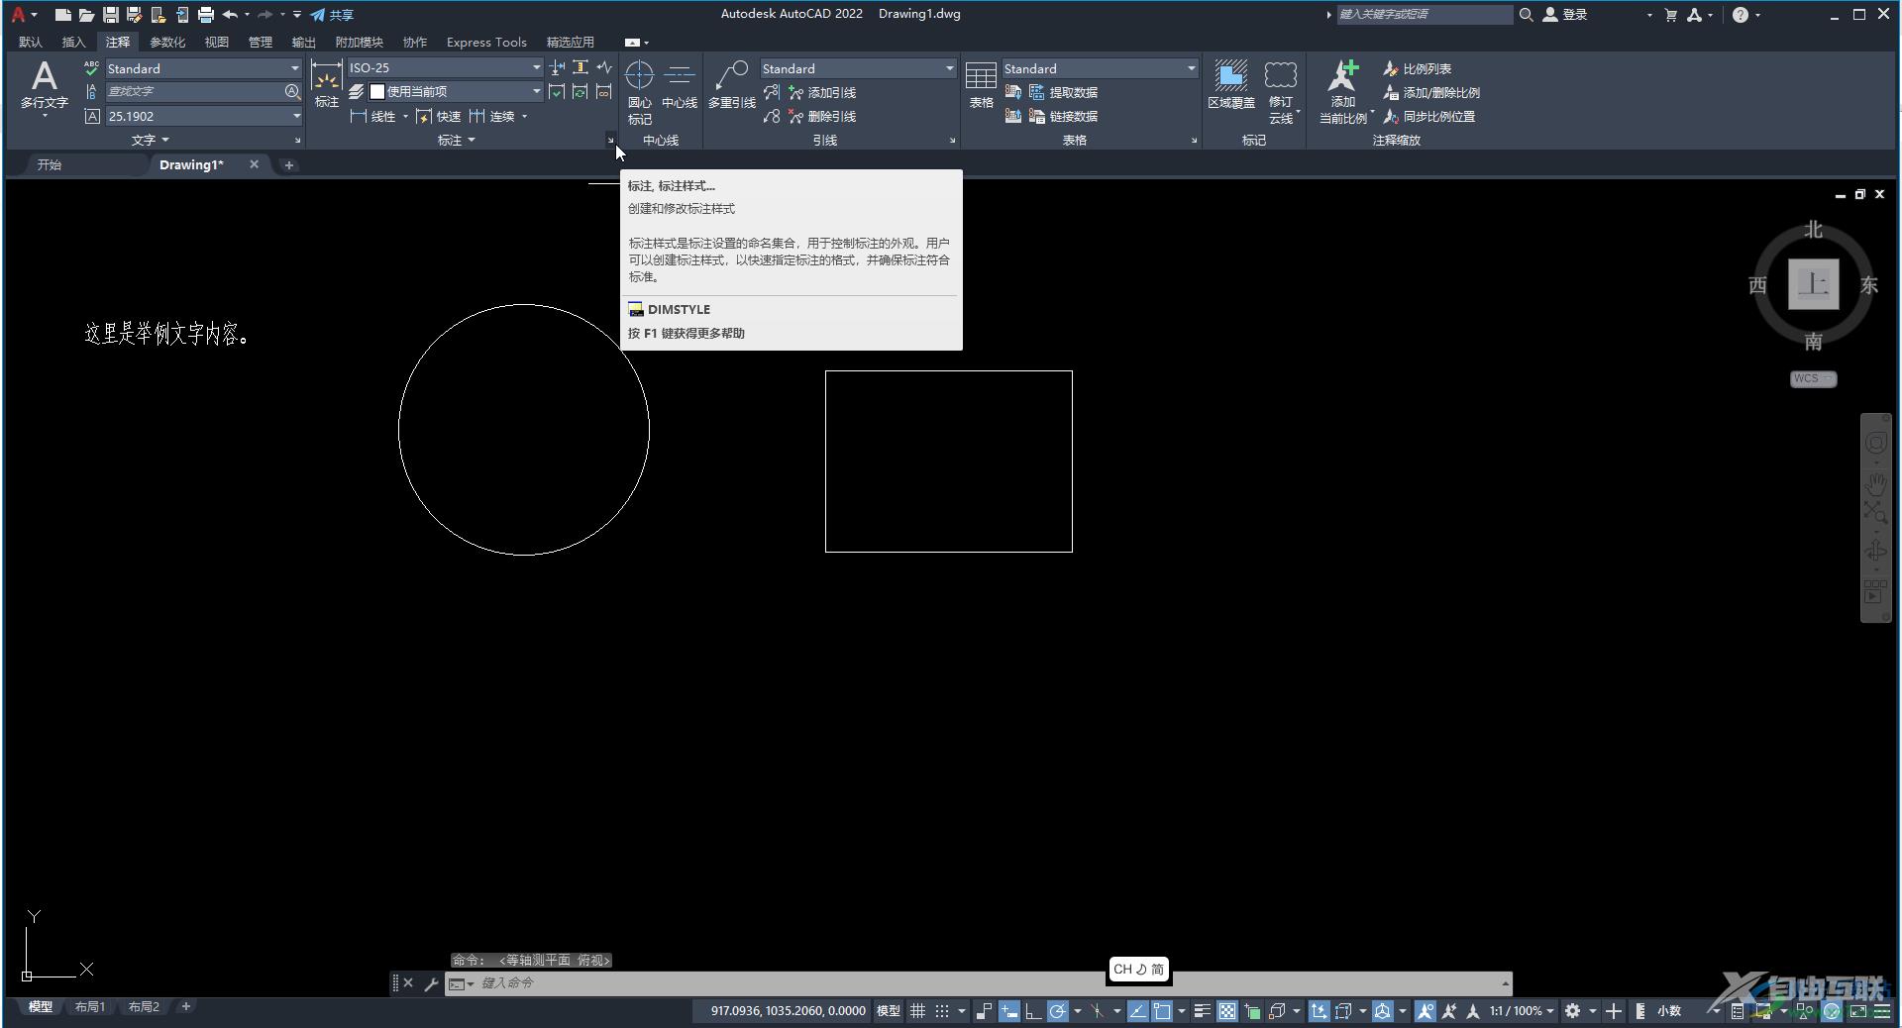This screenshot has height=1028, width=1902.
Task: Toggle 2D object snap in status bar
Action: coord(1161,1011)
